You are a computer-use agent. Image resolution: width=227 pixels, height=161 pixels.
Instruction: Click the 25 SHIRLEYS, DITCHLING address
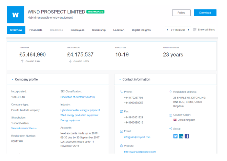[190, 102]
